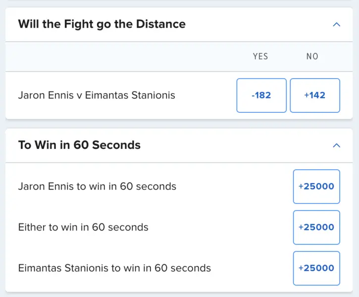Select the -182 YES odds button
This screenshot has width=359, height=297.
(x=261, y=95)
